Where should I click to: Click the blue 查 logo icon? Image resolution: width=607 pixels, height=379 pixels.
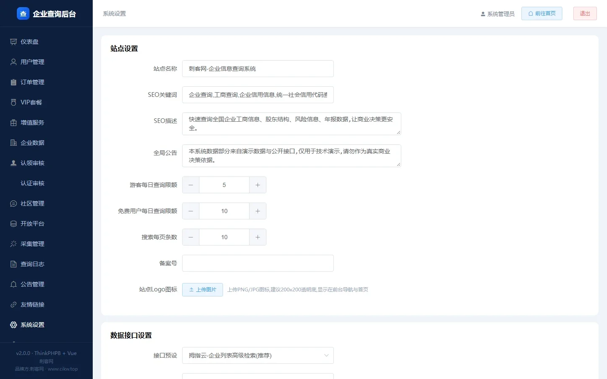23,13
